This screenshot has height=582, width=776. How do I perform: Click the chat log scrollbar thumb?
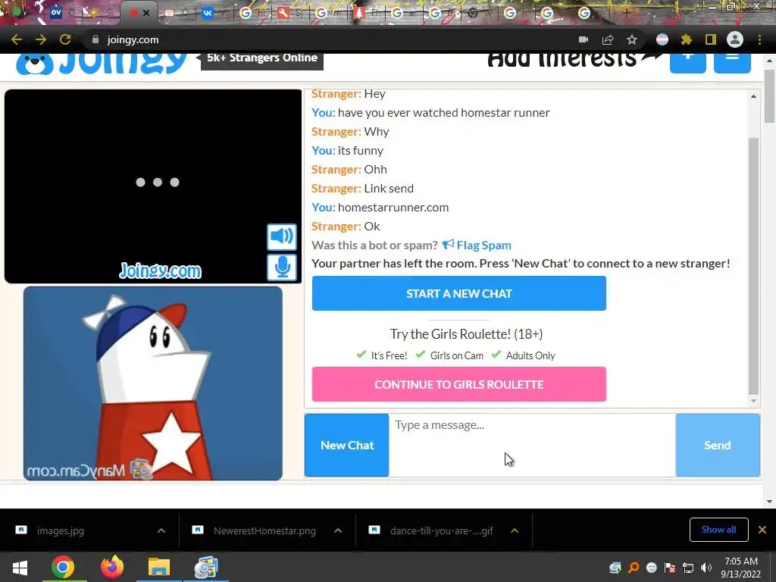click(x=753, y=266)
